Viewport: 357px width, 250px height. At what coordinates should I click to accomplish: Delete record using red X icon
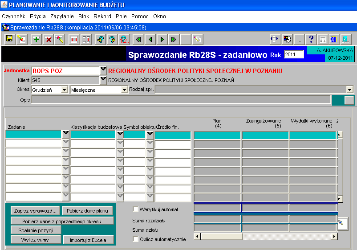48,39
